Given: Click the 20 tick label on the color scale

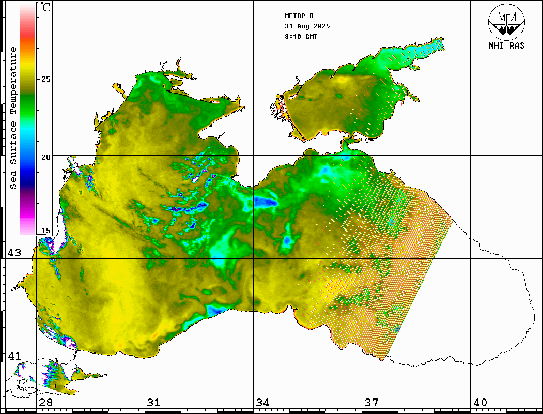Looking at the screenshot, I should coord(45,157).
